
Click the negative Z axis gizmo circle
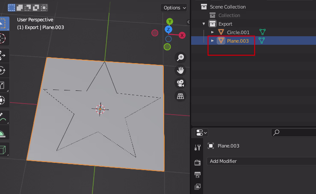168,39
